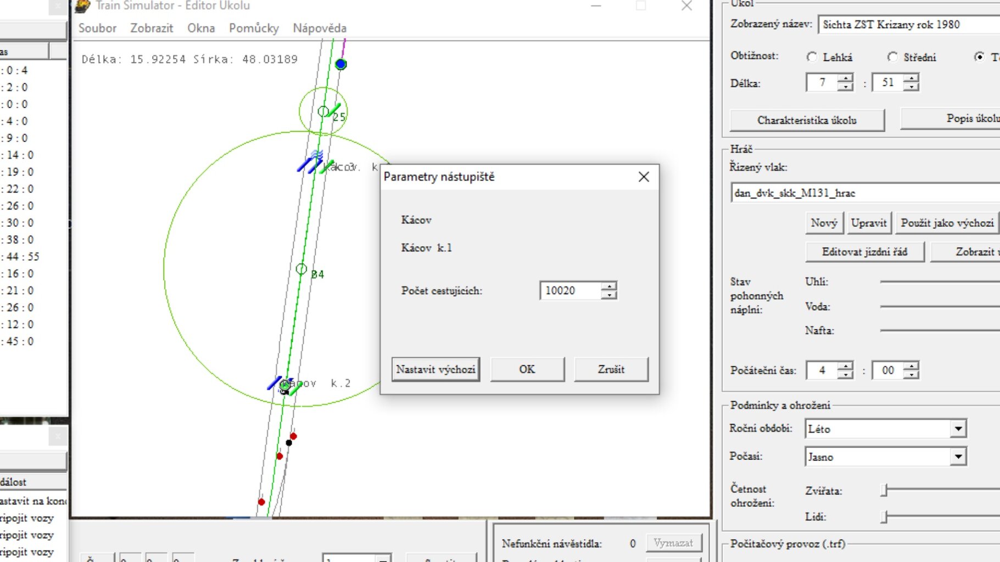The image size is (1000, 562).
Task: Click the Zrušit button
Action: pos(611,369)
